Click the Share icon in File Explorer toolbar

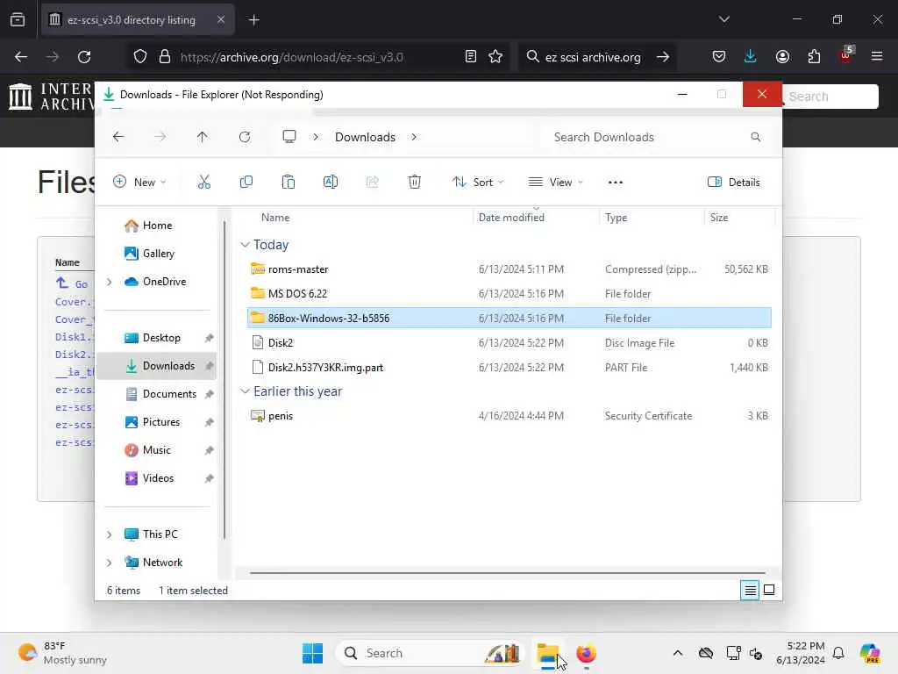(x=372, y=183)
